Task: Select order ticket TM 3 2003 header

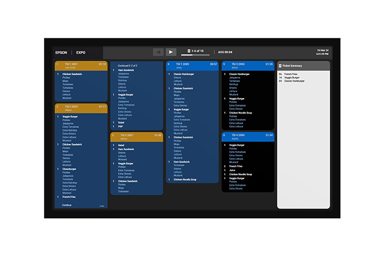Action: click(248, 65)
